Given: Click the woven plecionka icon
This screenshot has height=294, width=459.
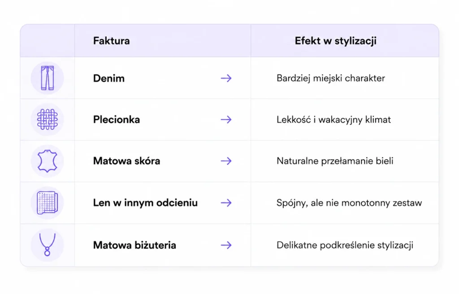Looking at the screenshot, I should pos(48,119).
